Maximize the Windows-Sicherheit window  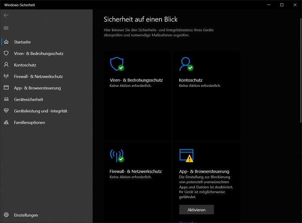coord(282,5)
